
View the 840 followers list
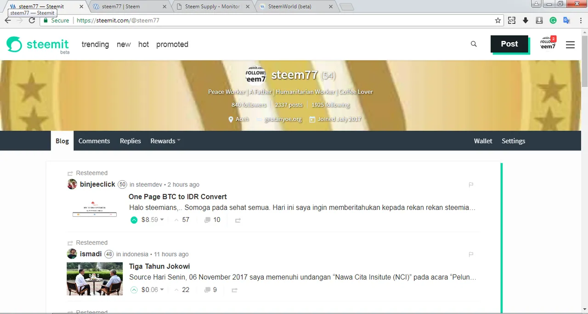click(x=249, y=105)
